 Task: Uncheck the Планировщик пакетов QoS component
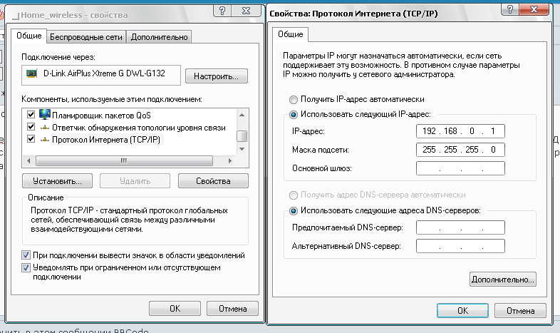(x=31, y=115)
